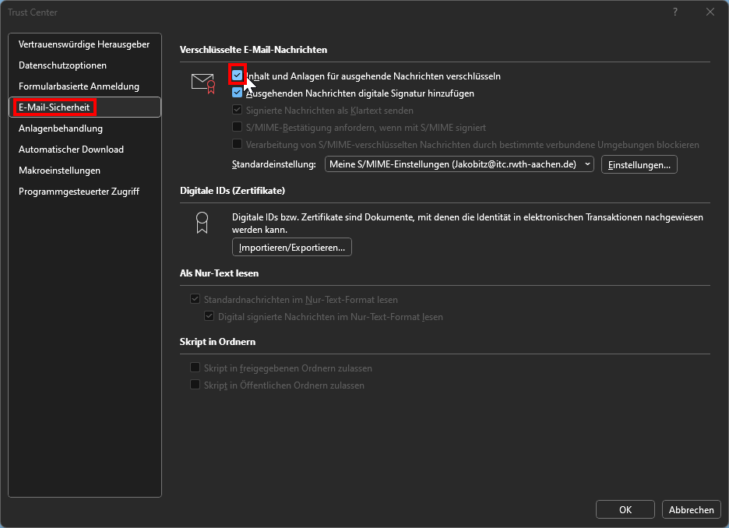729x528 pixels.
Task: Open Automatischer Download settings
Action: pyautogui.click(x=71, y=150)
